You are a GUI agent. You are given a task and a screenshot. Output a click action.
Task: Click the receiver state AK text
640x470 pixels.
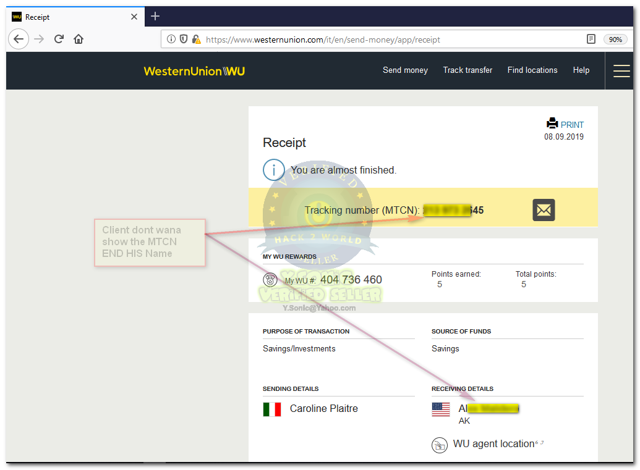(464, 421)
